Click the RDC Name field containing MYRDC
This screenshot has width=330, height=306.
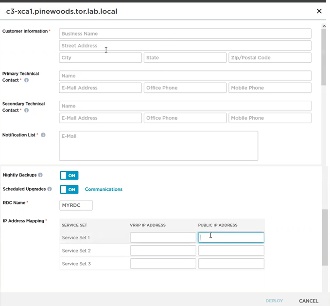pyautogui.click(x=76, y=205)
